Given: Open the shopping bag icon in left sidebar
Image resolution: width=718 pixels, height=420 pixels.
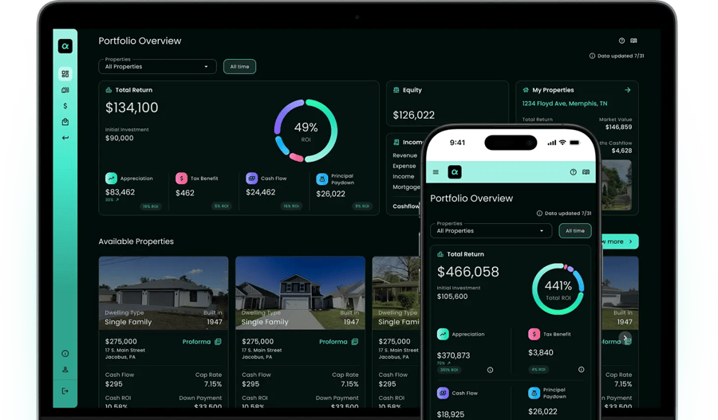Looking at the screenshot, I should pos(65,122).
